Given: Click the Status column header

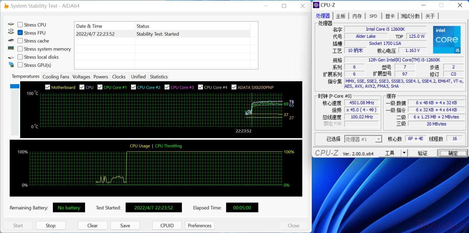Looking at the screenshot, I should pyautogui.click(x=193, y=26).
